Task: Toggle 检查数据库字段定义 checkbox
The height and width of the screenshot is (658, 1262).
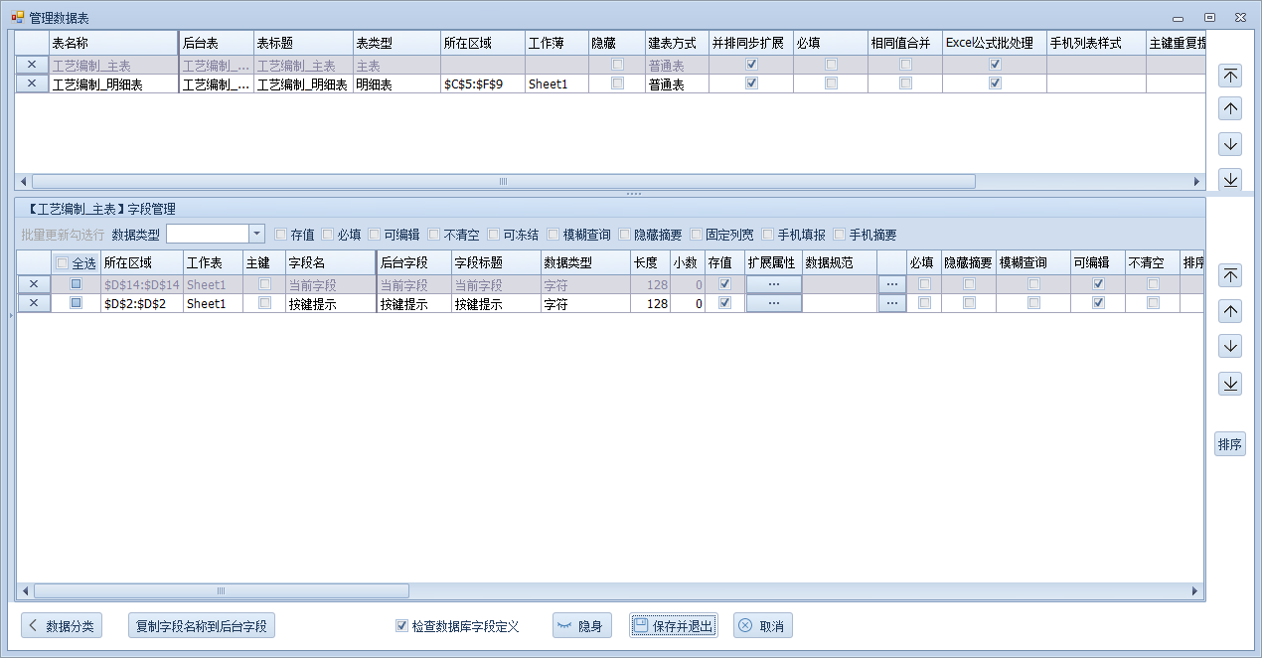Action: point(402,626)
